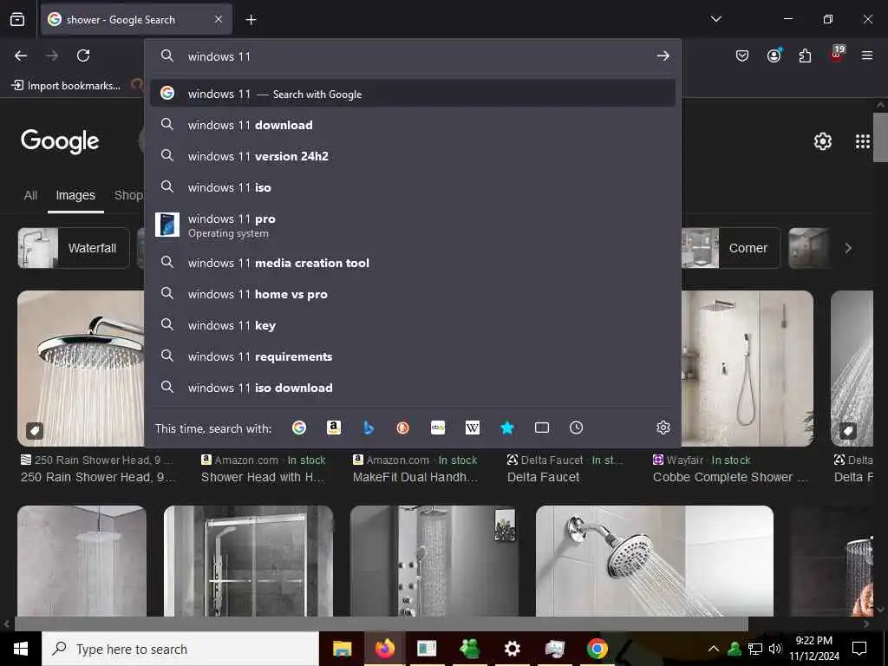Open the volume control in system tray
The width and height of the screenshot is (888, 666).
click(x=774, y=649)
